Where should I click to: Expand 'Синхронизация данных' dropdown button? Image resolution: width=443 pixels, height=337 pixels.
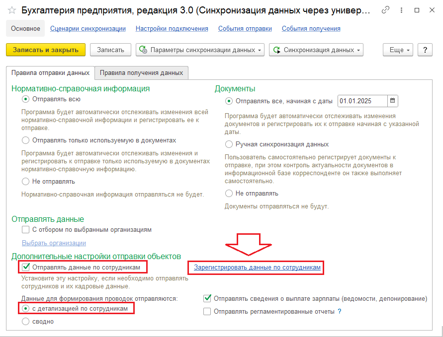pos(316,50)
